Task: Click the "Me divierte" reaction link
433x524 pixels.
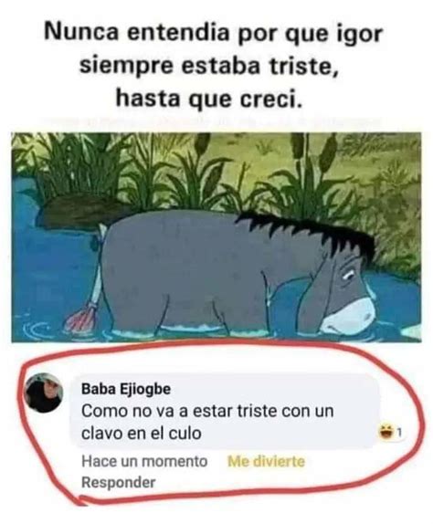Action: click(266, 461)
